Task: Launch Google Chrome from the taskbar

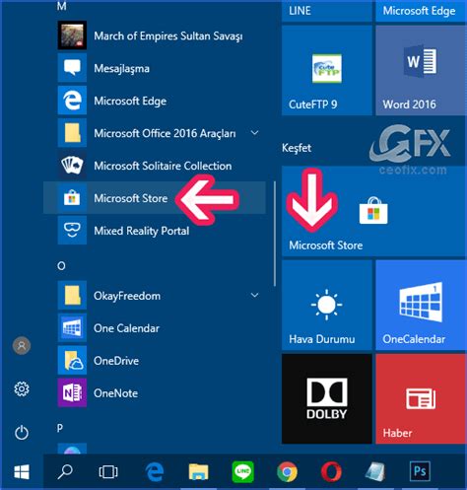Action: point(288,472)
